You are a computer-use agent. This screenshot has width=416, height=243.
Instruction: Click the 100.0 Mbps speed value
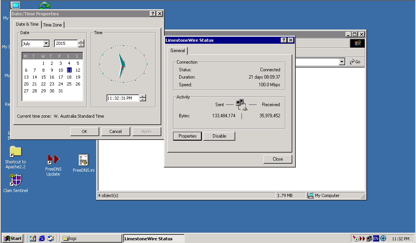269,85
